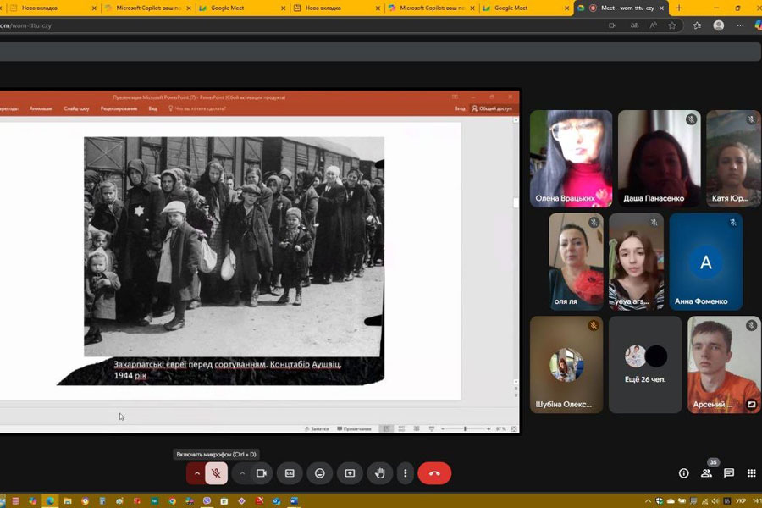Expand the 'Ещё 26 чел.' participants tile

point(644,364)
